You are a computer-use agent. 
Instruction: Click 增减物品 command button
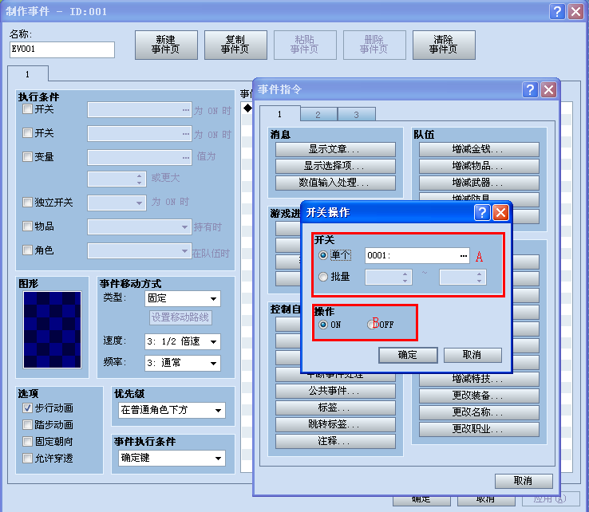(479, 166)
